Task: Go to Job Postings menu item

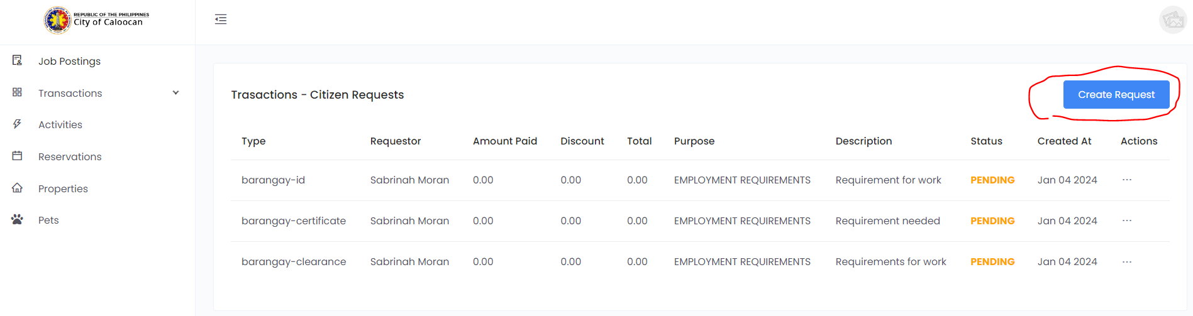Action: tap(69, 61)
